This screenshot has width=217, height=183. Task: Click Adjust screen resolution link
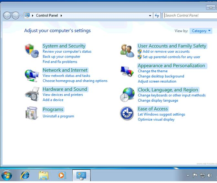[157, 81]
